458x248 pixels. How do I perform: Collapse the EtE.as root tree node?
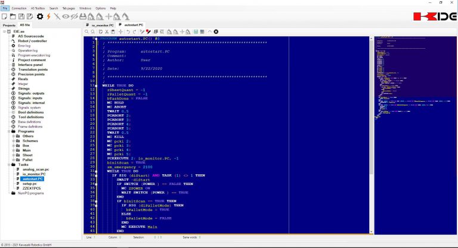[x=4, y=32]
